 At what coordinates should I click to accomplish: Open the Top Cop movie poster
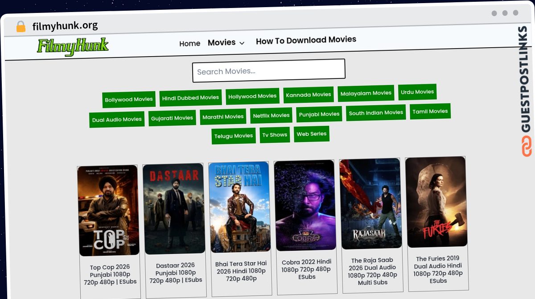(x=108, y=211)
